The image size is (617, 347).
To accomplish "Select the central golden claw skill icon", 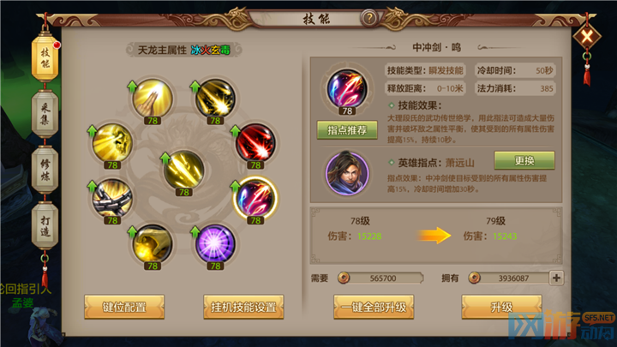I will (x=183, y=170).
